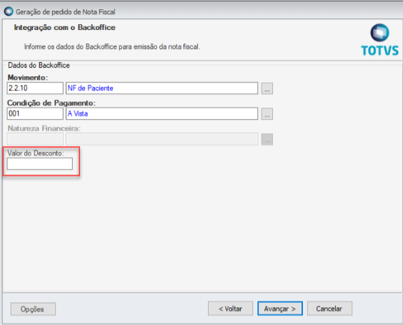Click the Informe os dados do Backoffice text
The image size is (403, 325).
pos(112,46)
